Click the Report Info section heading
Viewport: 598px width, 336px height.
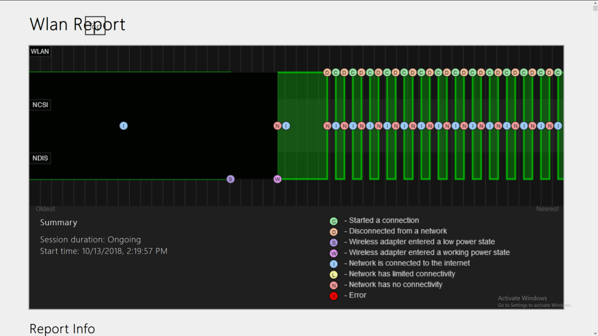click(x=62, y=329)
